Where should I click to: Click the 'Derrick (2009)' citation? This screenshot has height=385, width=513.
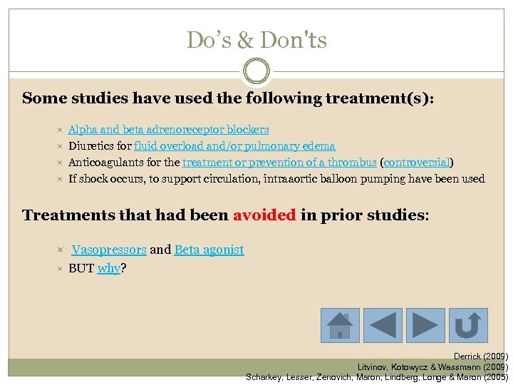(481, 356)
